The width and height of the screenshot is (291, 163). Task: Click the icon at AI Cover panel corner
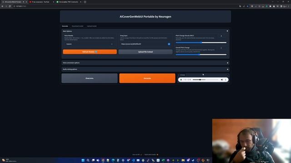point(227,75)
